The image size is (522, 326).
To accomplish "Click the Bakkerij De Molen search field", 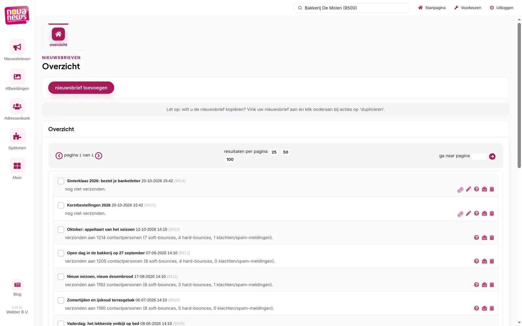I will coord(352,8).
